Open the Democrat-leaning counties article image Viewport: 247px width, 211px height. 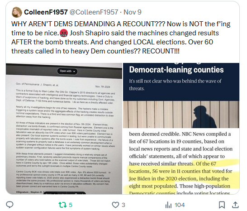(x=181, y=129)
